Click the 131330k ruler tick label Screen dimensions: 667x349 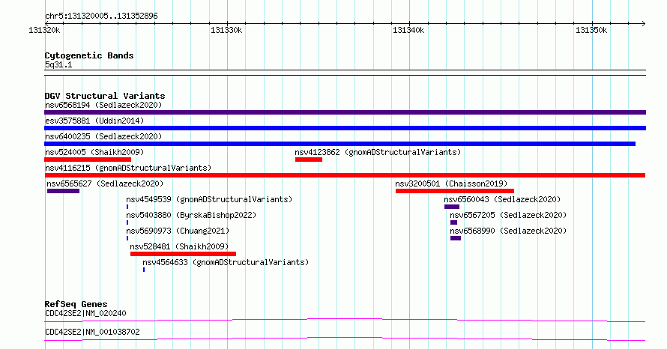pos(226,31)
